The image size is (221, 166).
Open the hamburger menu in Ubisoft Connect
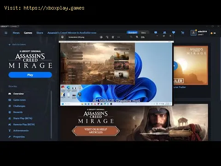[6, 33]
